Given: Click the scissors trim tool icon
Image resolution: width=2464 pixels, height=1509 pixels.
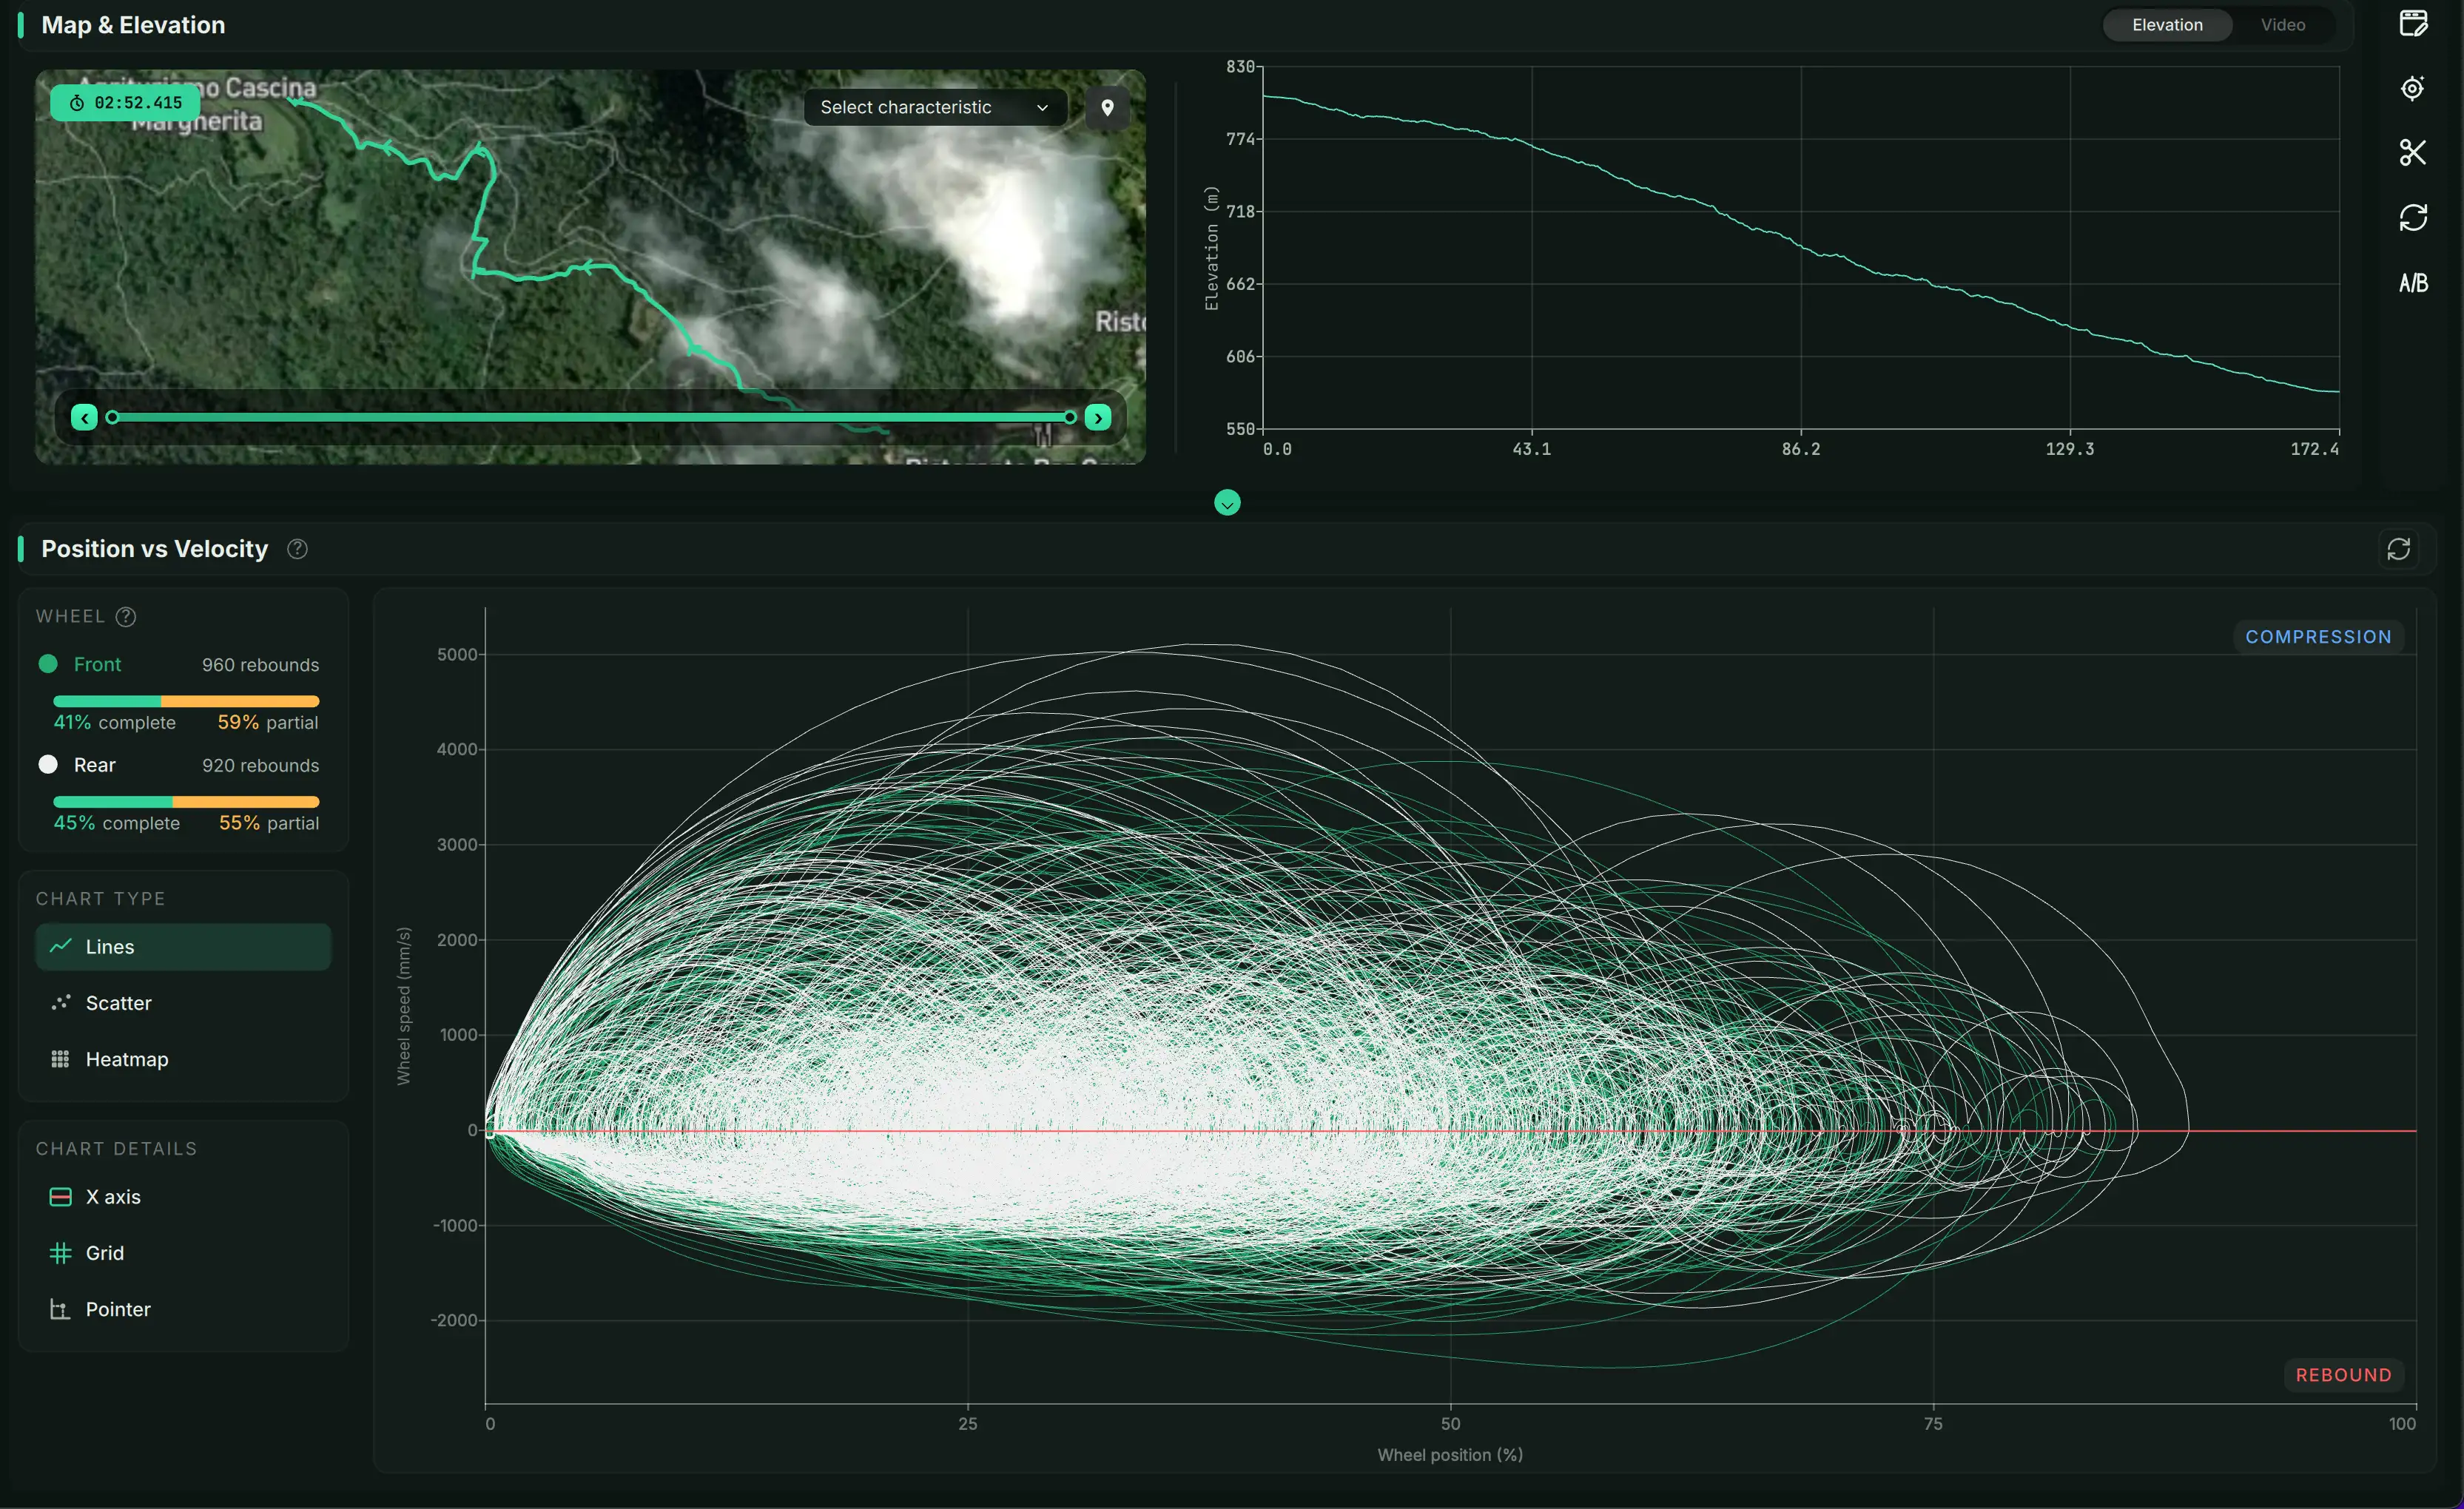Looking at the screenshot, I should [x=2413, y=152].
